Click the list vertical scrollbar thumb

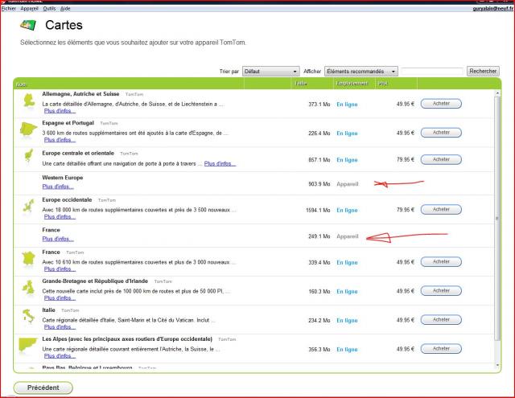point(497,218)
